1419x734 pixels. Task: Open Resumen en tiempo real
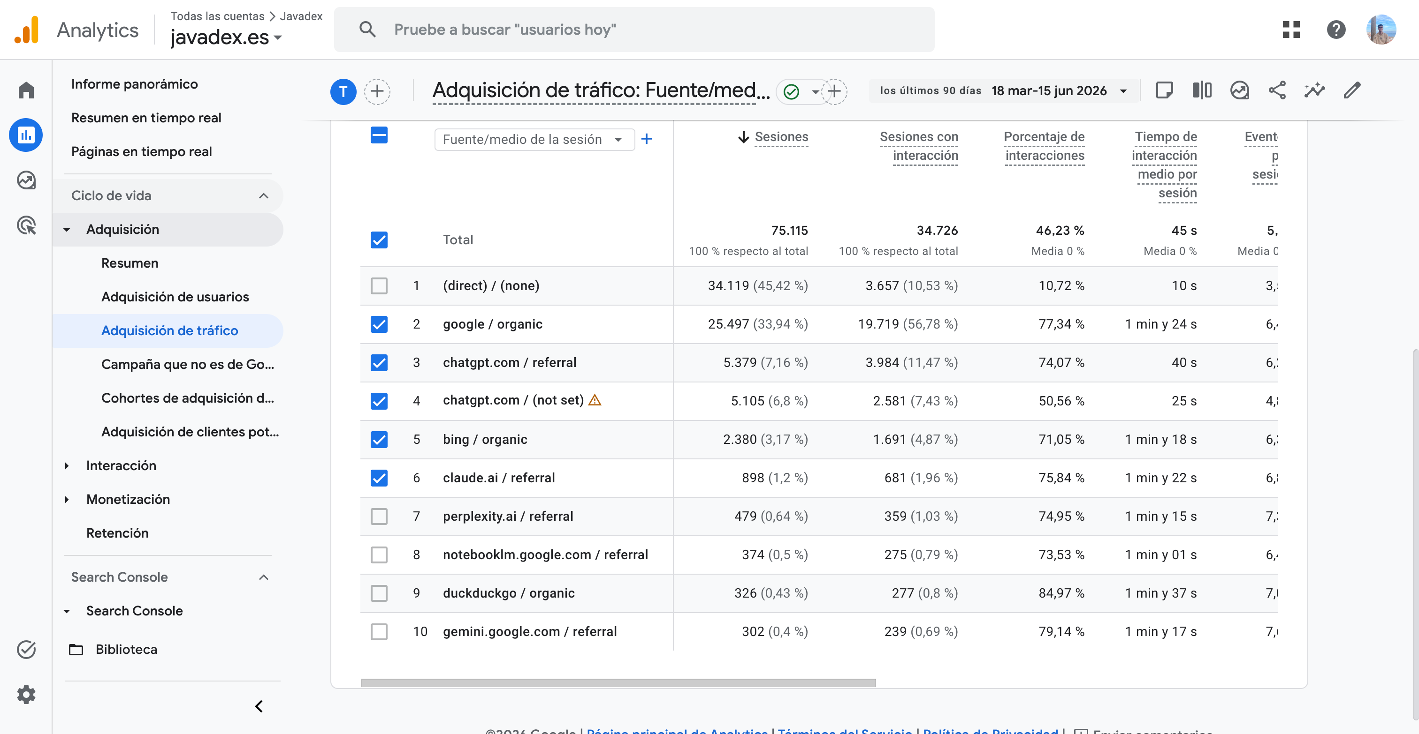pyautogui.click(x=146, y=118)
